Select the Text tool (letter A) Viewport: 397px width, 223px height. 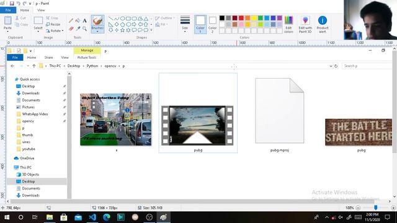tap(84, 20)
